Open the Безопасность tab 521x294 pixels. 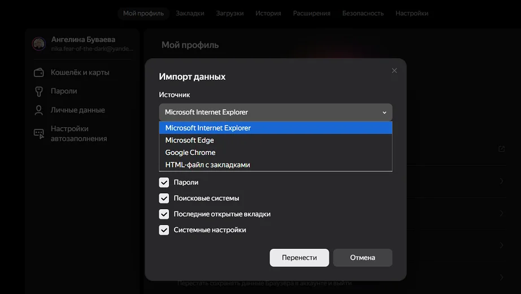[x=363, y=14]
